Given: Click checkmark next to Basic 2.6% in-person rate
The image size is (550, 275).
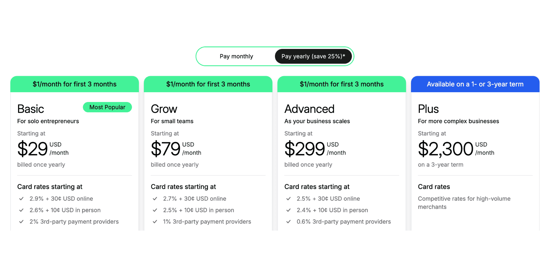Looking at the screenshot, I should (21, 210).
